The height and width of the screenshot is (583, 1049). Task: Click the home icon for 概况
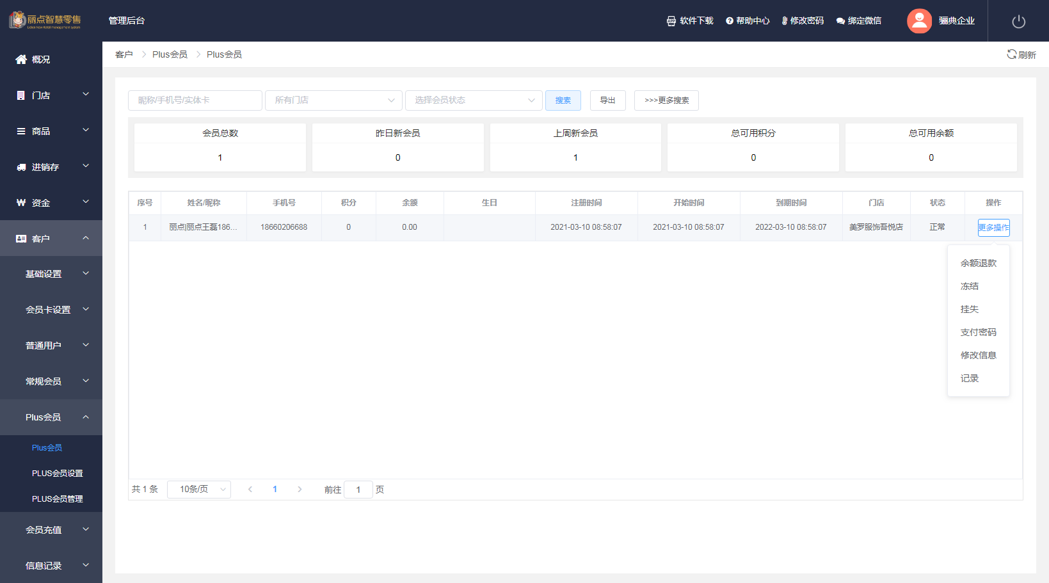[x=21, y=60]
